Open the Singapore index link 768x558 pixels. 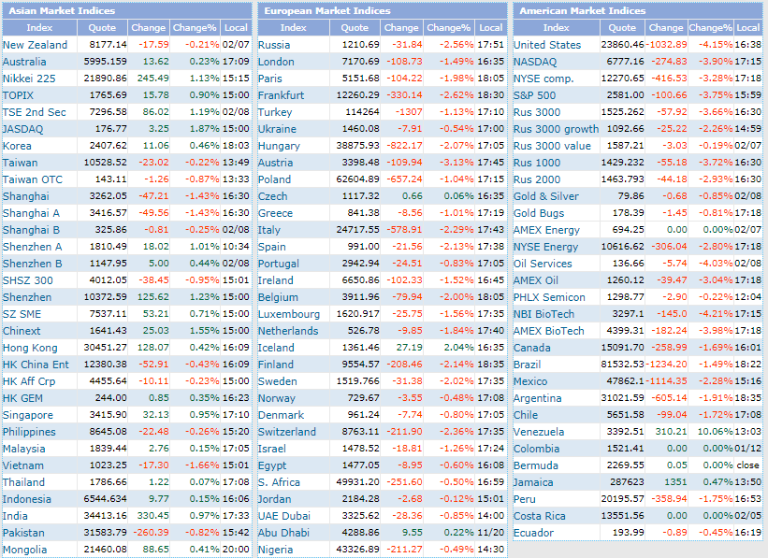coord(27,416)
